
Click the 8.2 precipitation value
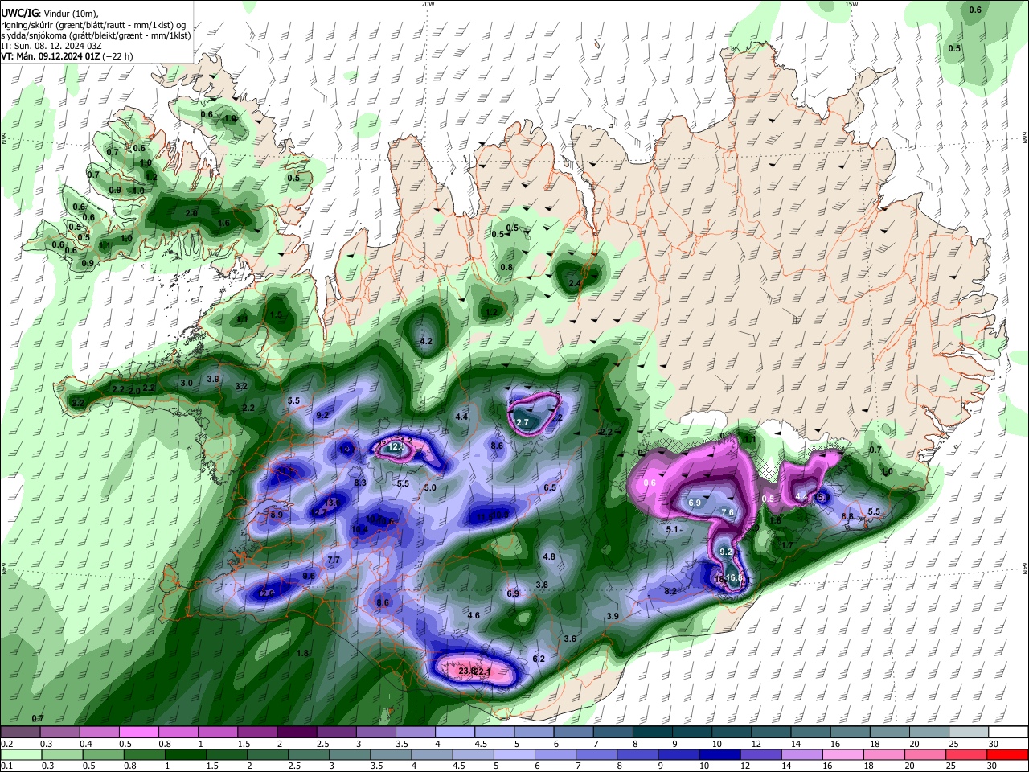tap(670, 591)
